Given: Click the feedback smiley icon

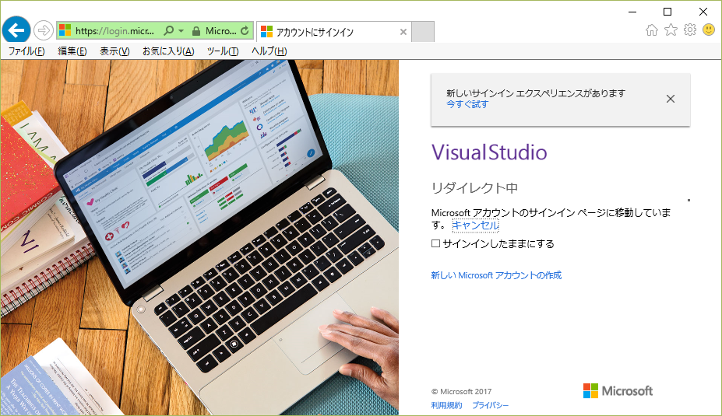Looking at the screenshot, I should pyautogui.click(x=709, y=30).
